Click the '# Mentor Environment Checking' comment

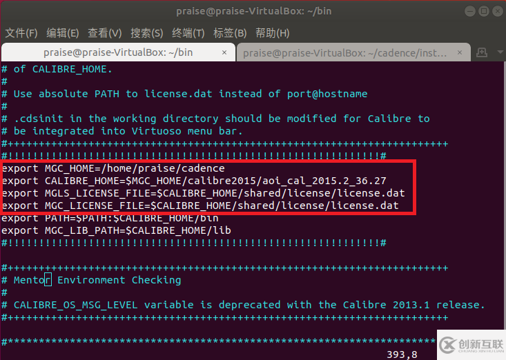point(91,280)
